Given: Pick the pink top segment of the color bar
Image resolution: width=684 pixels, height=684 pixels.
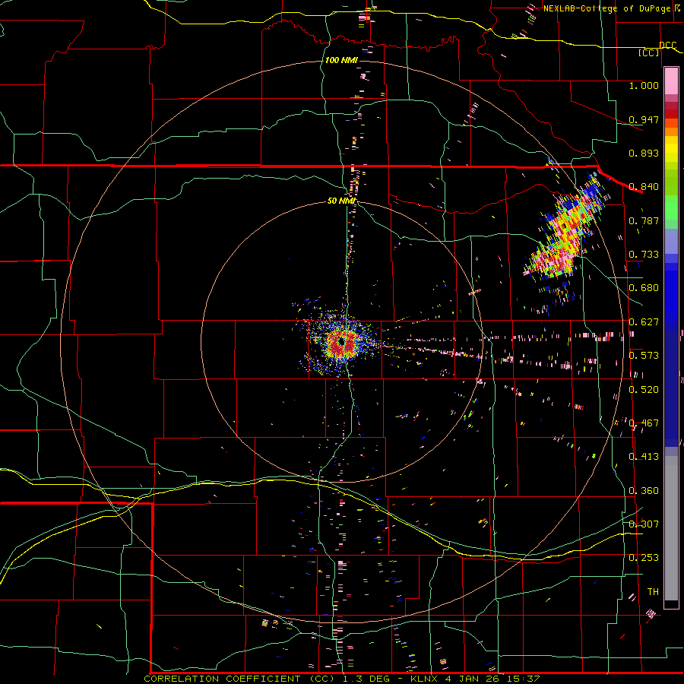Looking at the screenshot, I should pos(671,81).
